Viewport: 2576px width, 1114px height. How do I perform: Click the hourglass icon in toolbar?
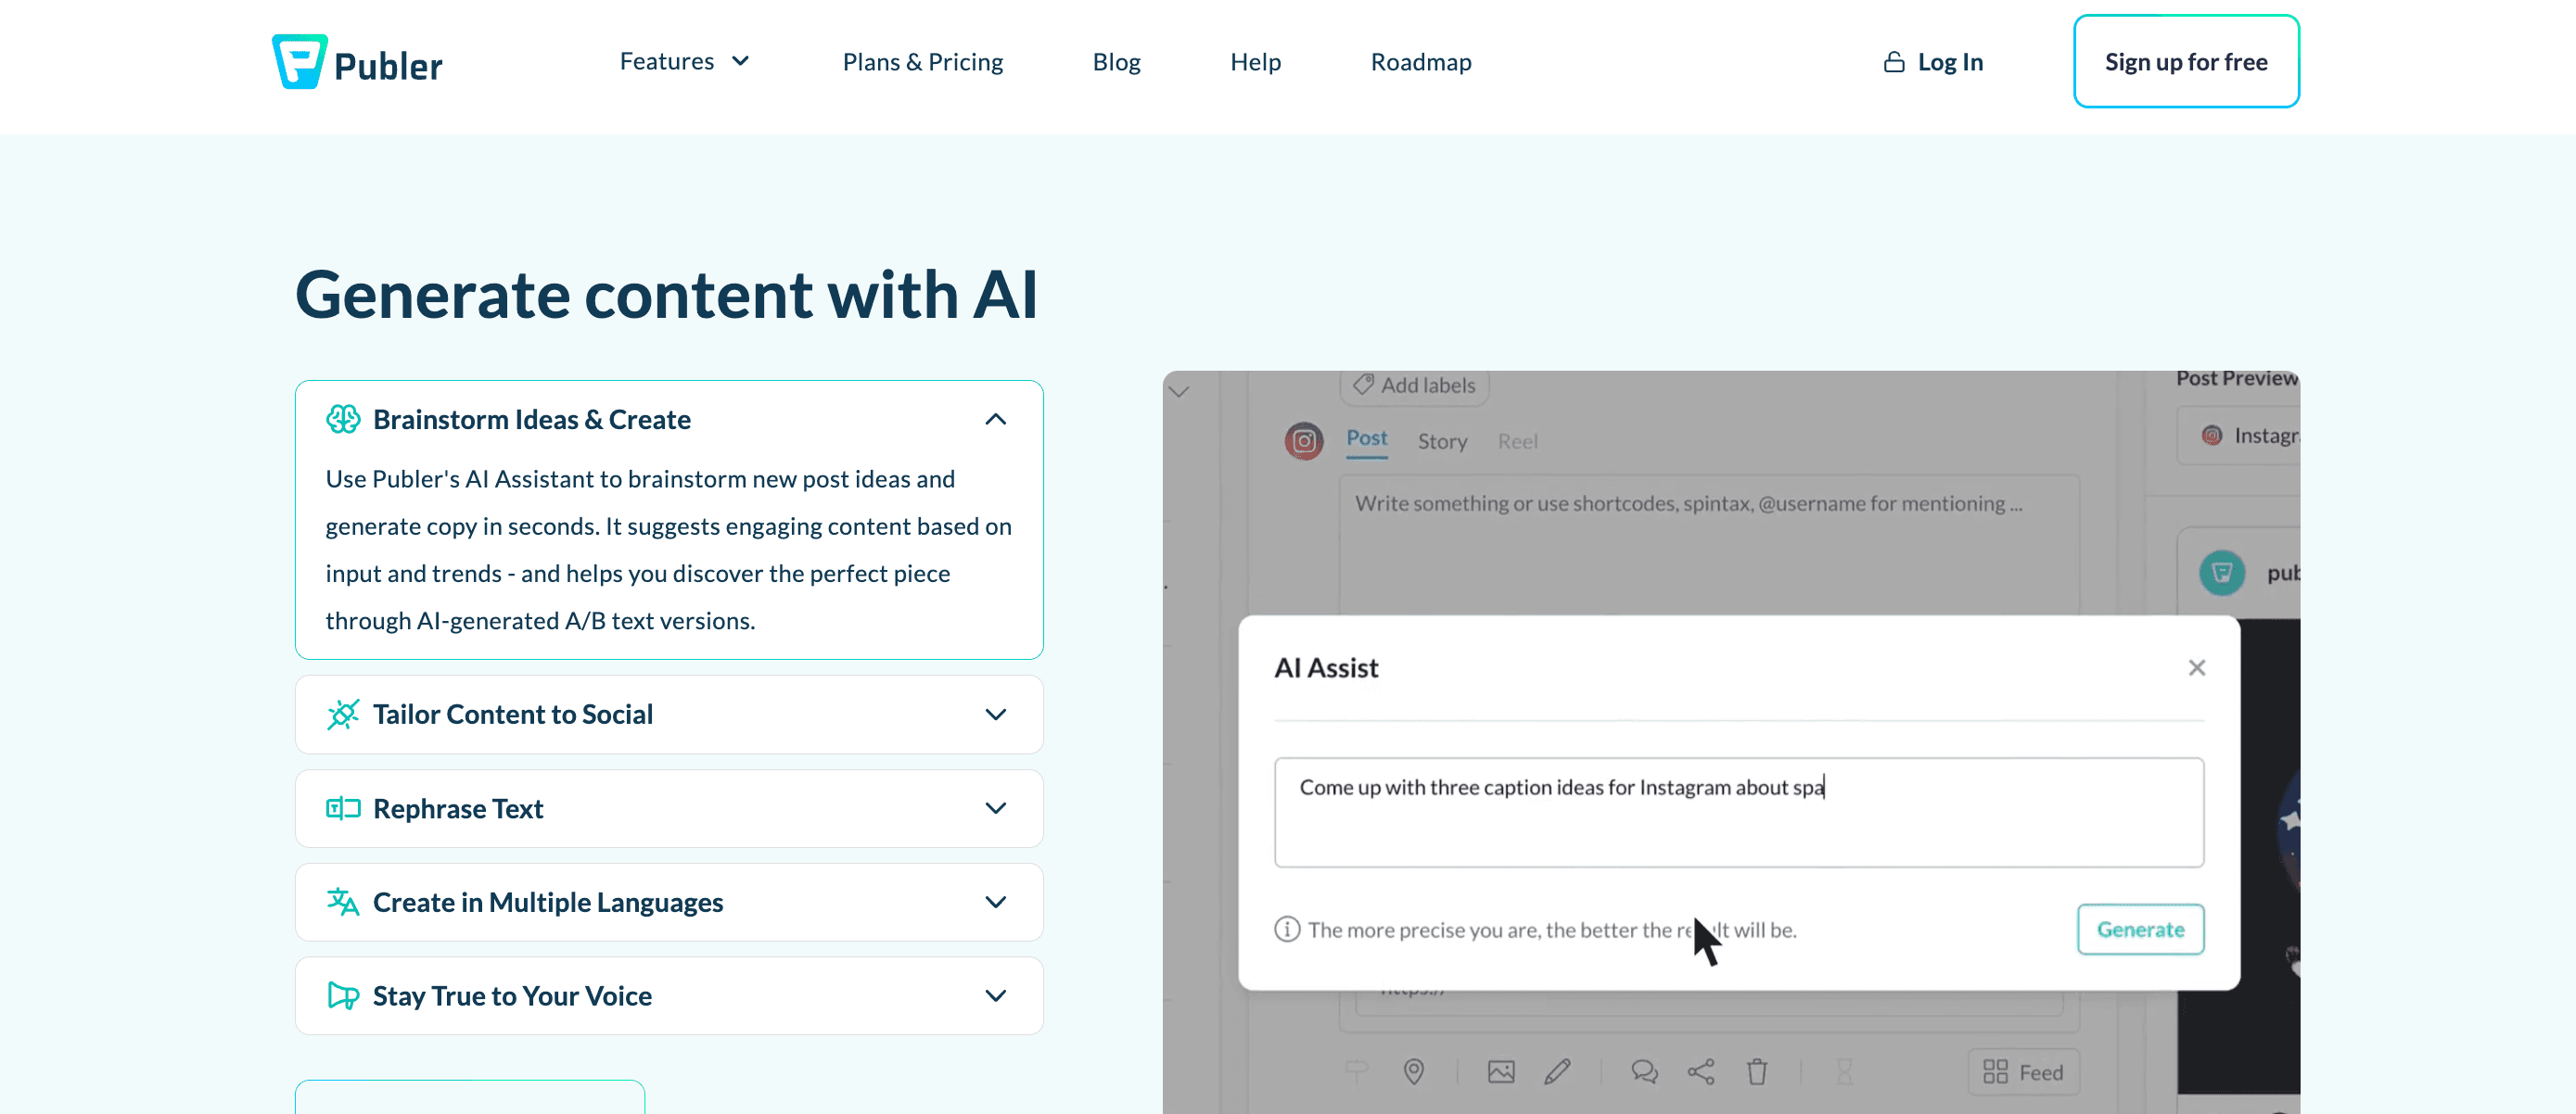coord(1844,1072)
